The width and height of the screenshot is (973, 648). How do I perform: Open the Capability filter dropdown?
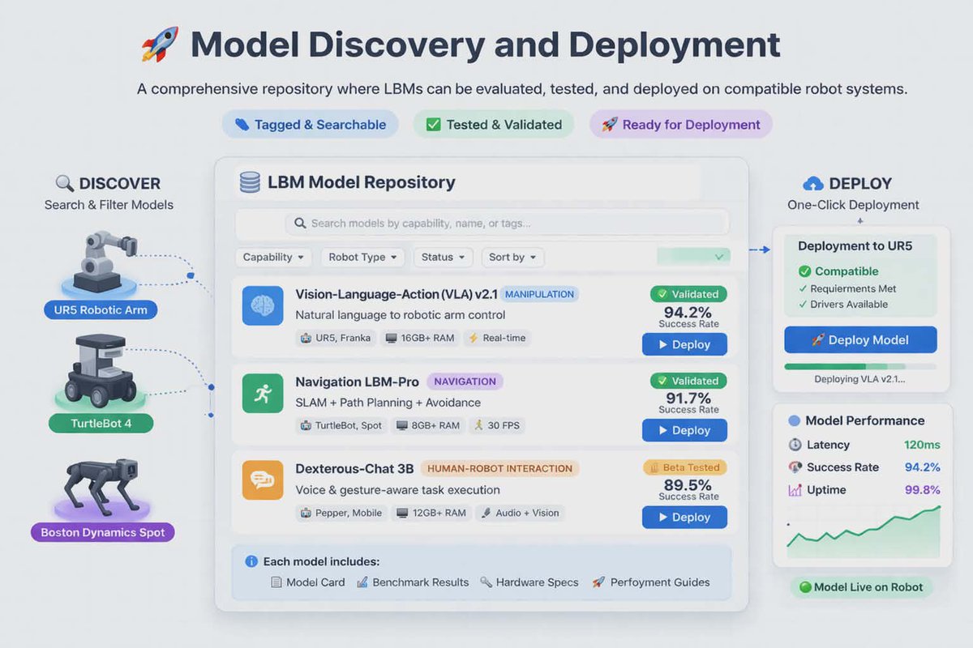point(273,258)
